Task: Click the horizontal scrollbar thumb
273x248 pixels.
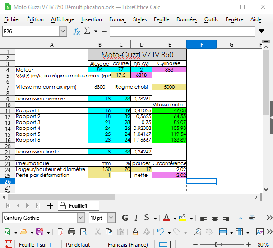Action: click(61, 197)
